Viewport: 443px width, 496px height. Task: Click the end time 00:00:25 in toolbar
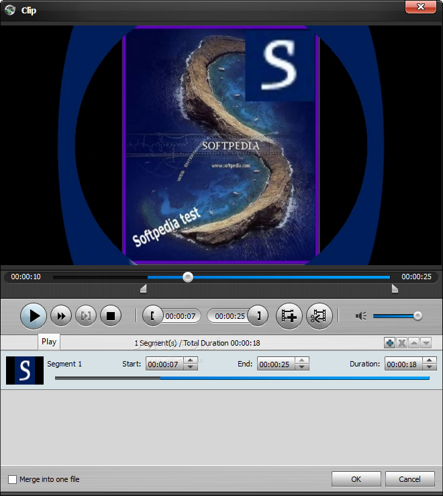[230, 316]
